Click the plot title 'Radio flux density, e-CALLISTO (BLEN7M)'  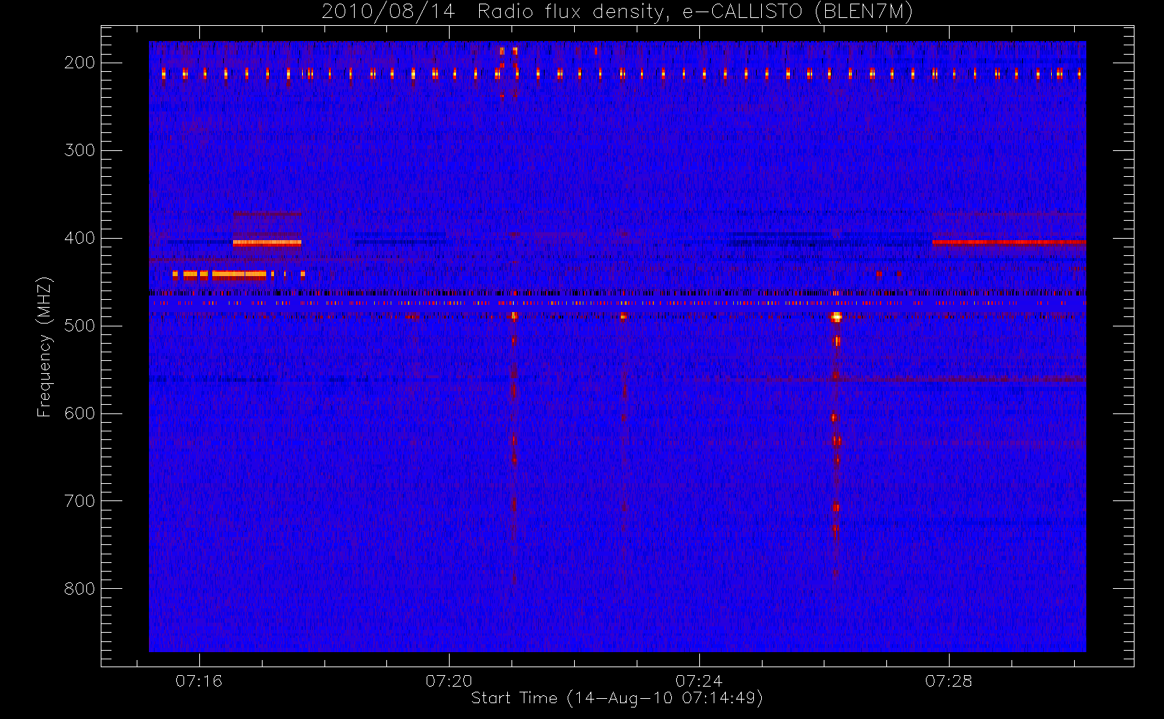(695, 12)
